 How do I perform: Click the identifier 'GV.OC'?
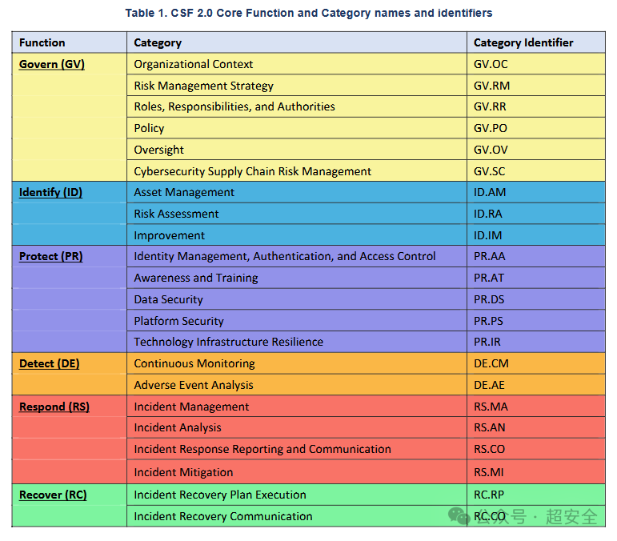(x=491, y=64)
